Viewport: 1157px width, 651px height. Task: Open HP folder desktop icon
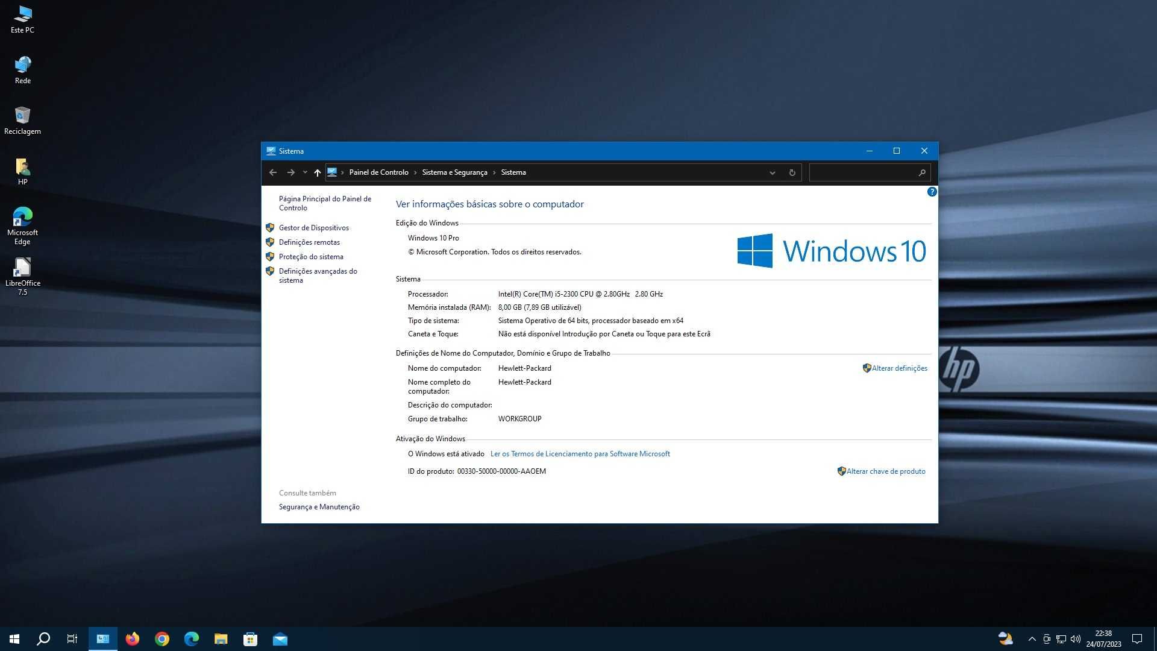tap(22, 171)
